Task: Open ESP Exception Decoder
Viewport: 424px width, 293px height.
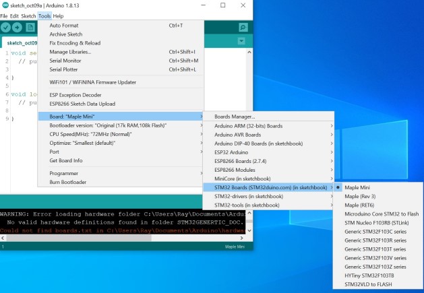Action: click(x=121, y=95)
